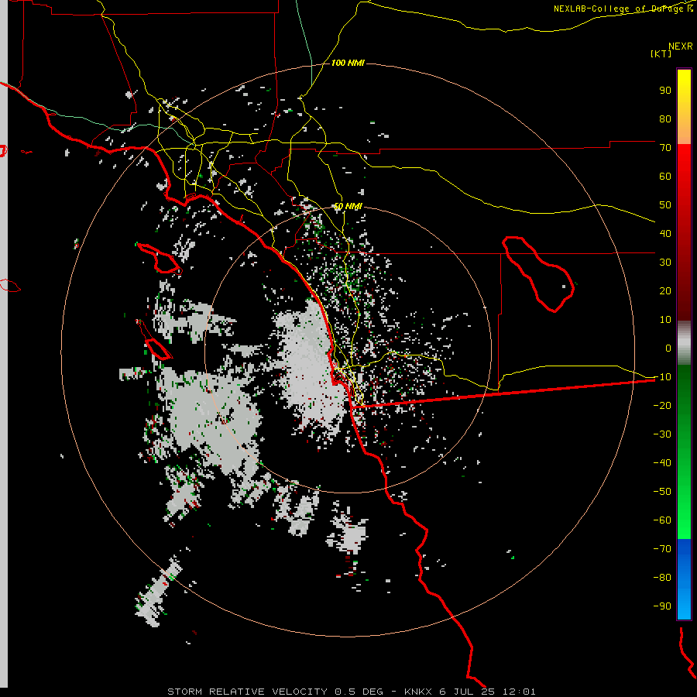Click the 0 value on the velocity scale
This screenshot has width=697, height=697.
pyautogui.click(x=668, y=348)
